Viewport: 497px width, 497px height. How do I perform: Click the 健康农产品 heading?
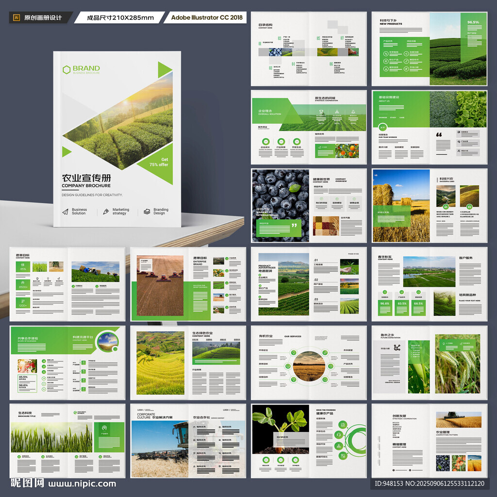325,414
